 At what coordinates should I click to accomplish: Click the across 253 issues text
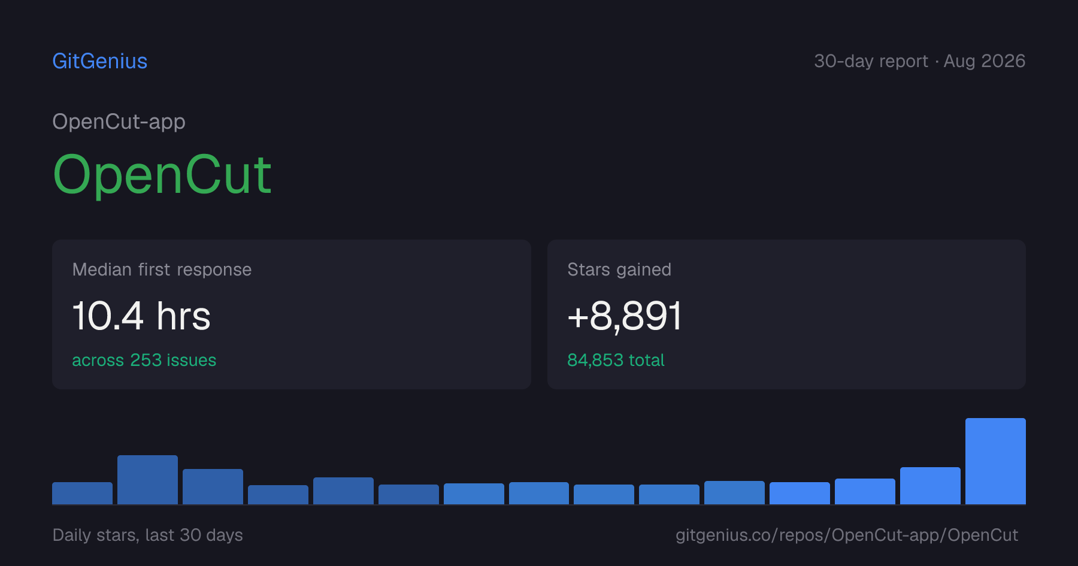coord(144,360)
